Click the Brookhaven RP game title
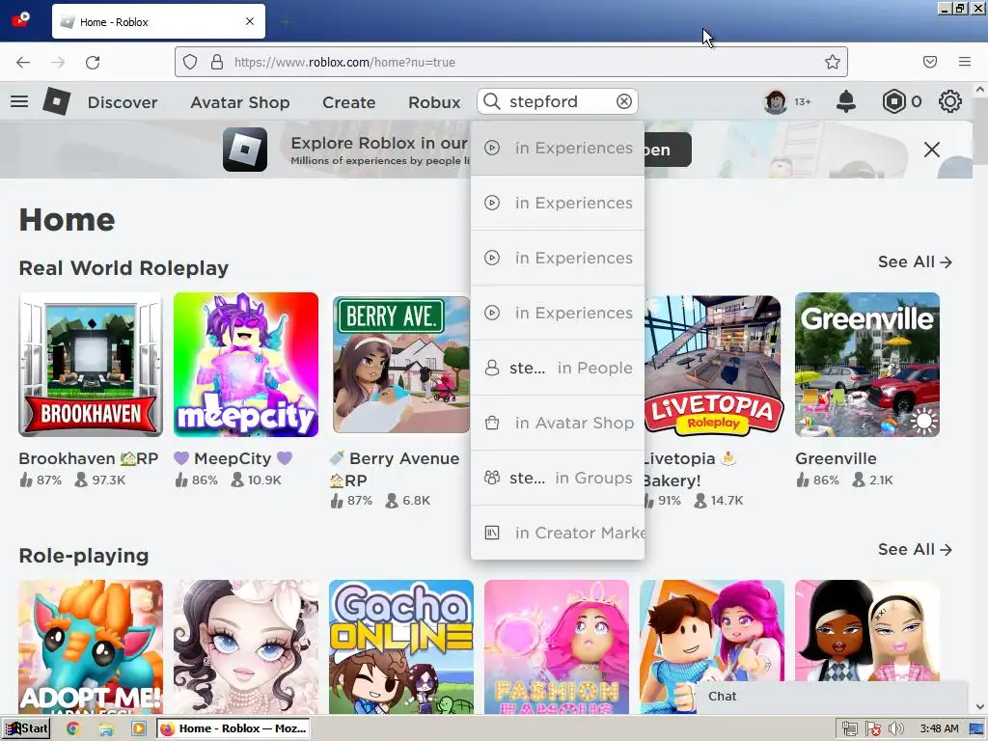 point(88,458)
